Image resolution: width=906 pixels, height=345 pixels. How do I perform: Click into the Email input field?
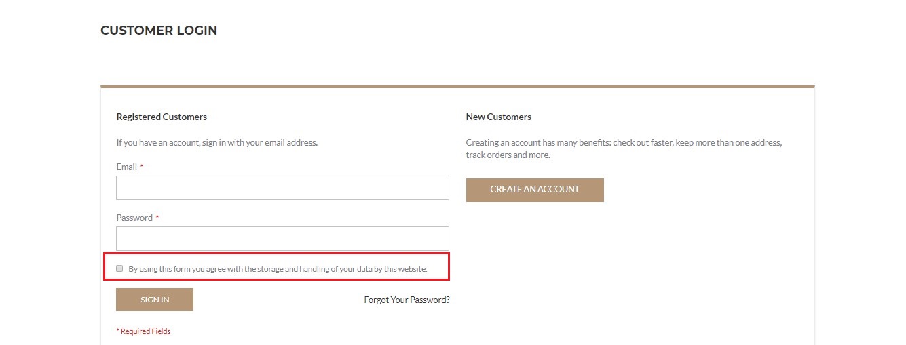(x=282, y=188)
